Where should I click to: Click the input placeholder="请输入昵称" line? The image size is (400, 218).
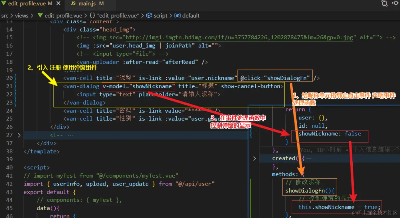click(148, 94)
